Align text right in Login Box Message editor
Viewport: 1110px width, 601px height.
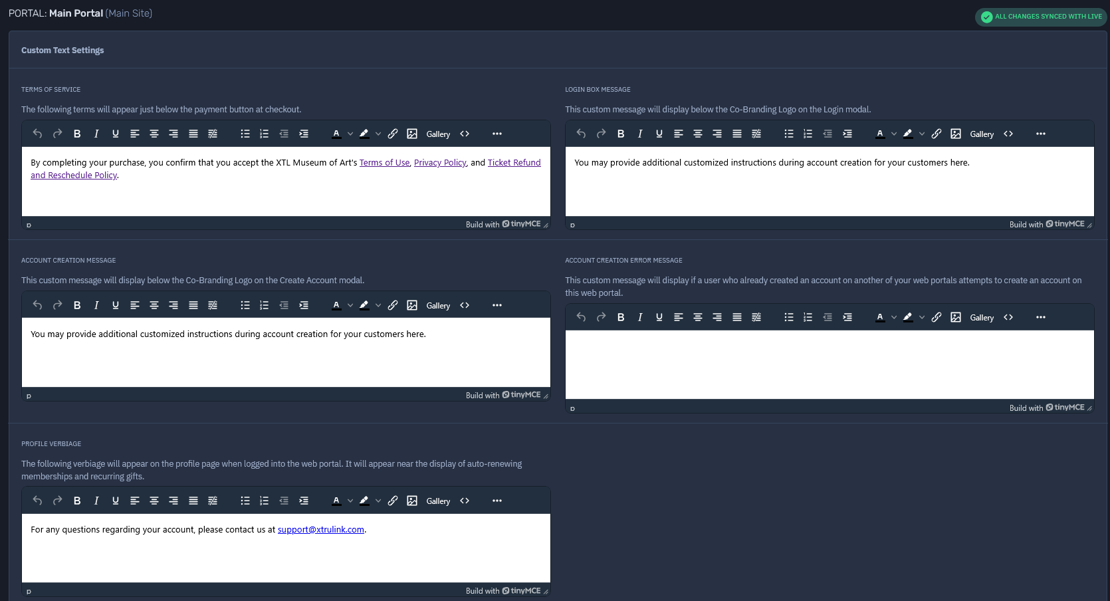click(x=717, y=134)
